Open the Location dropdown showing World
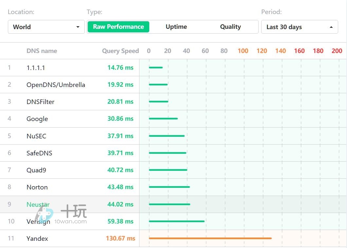The image size is (347, 248). [x=46, y=27]
